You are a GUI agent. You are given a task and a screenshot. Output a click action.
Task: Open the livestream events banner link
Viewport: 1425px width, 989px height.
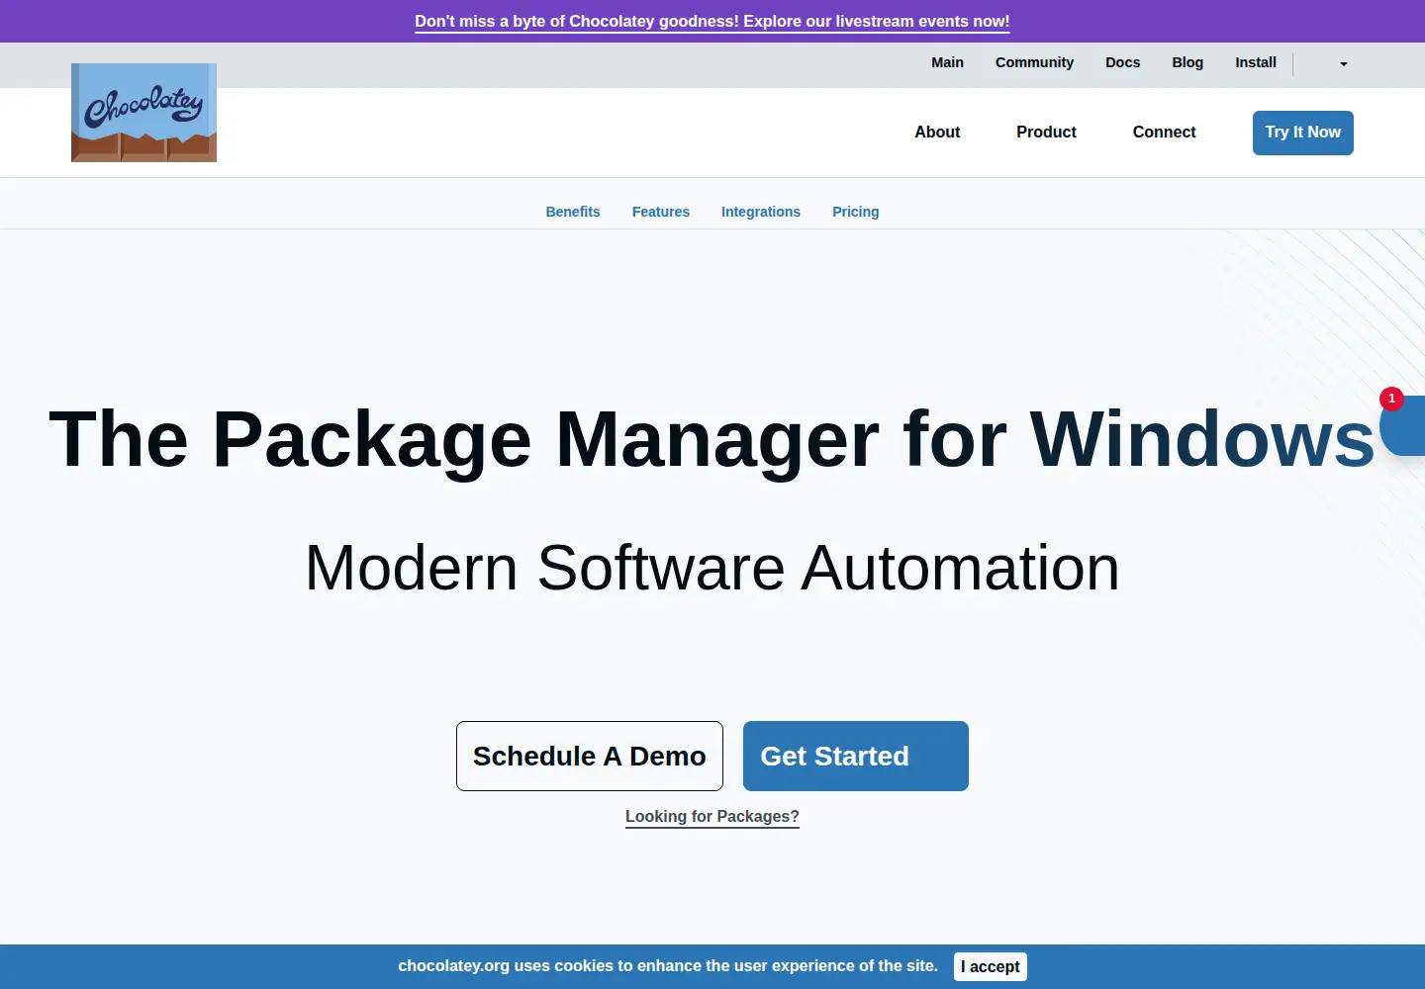point(712,22)
